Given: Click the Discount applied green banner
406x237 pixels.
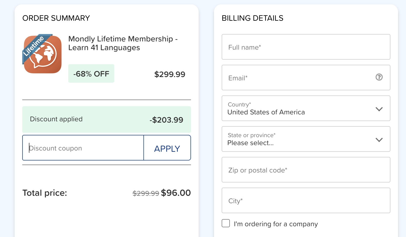Looking at the screenshot, I should (x=107, y=119).
